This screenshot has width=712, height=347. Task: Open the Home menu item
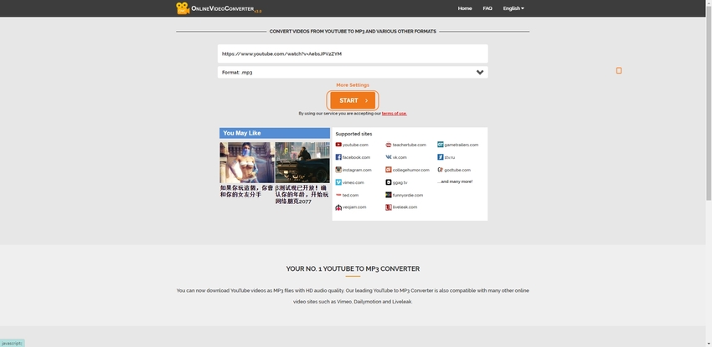pyautogui.click(x=465, y=8)
